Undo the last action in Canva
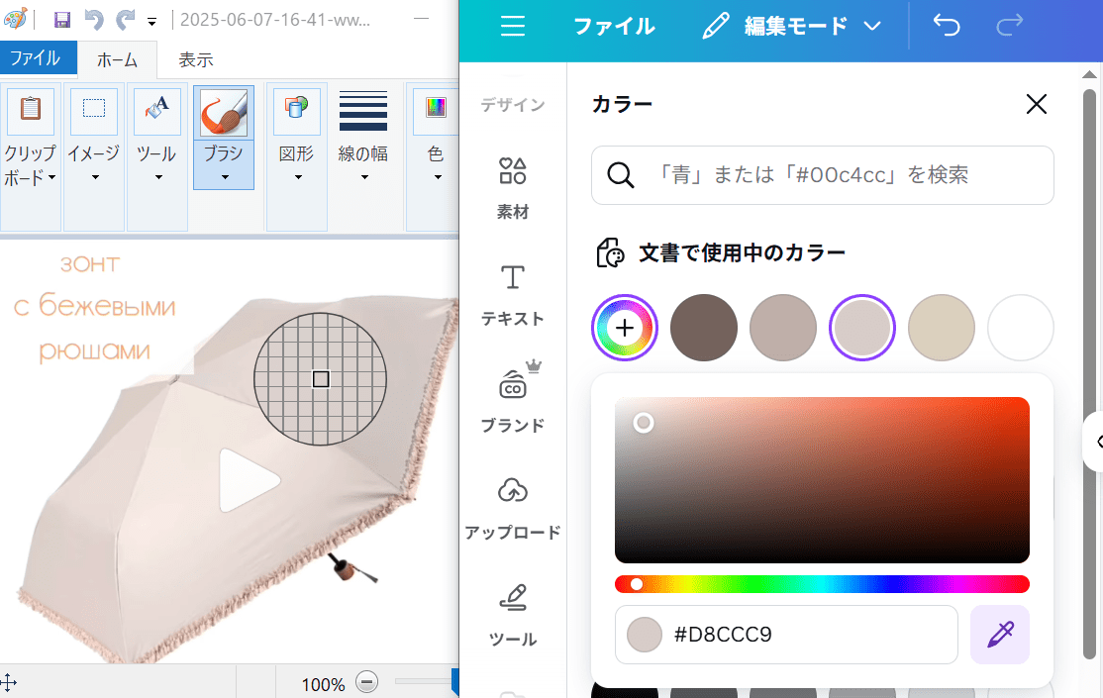Image resolution: width=1103 pixels, height=698 pixels. point(947,27)
